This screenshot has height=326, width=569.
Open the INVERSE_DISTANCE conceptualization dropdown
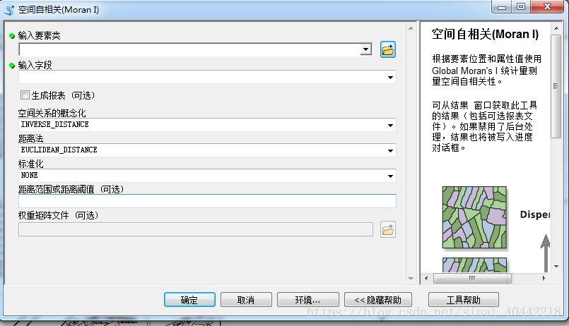click(390, 125)
